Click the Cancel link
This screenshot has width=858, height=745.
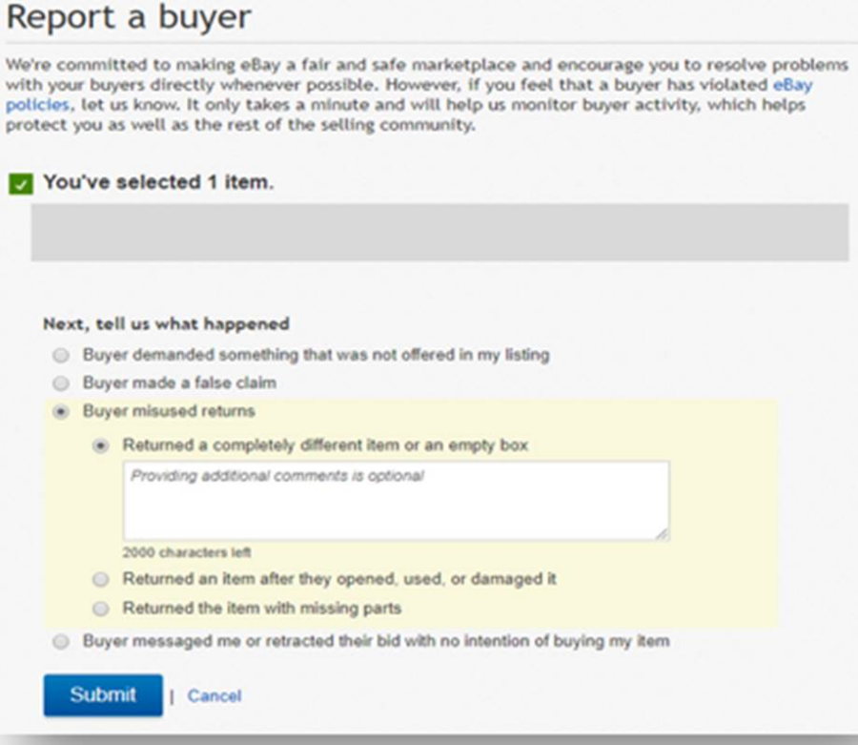pos(214,695)
